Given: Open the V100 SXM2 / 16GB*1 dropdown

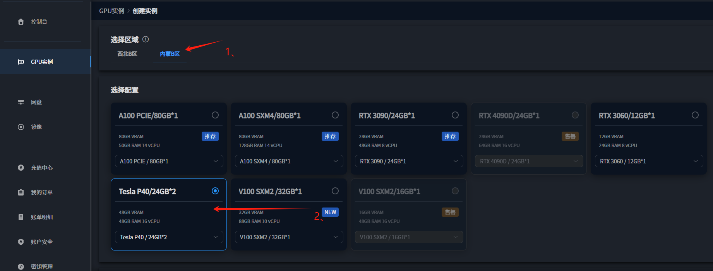Looking at the screenshot, I should [x=409, y=237].
